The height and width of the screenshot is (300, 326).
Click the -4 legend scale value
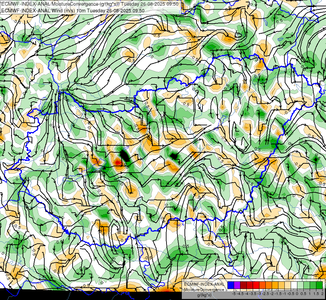246,294
